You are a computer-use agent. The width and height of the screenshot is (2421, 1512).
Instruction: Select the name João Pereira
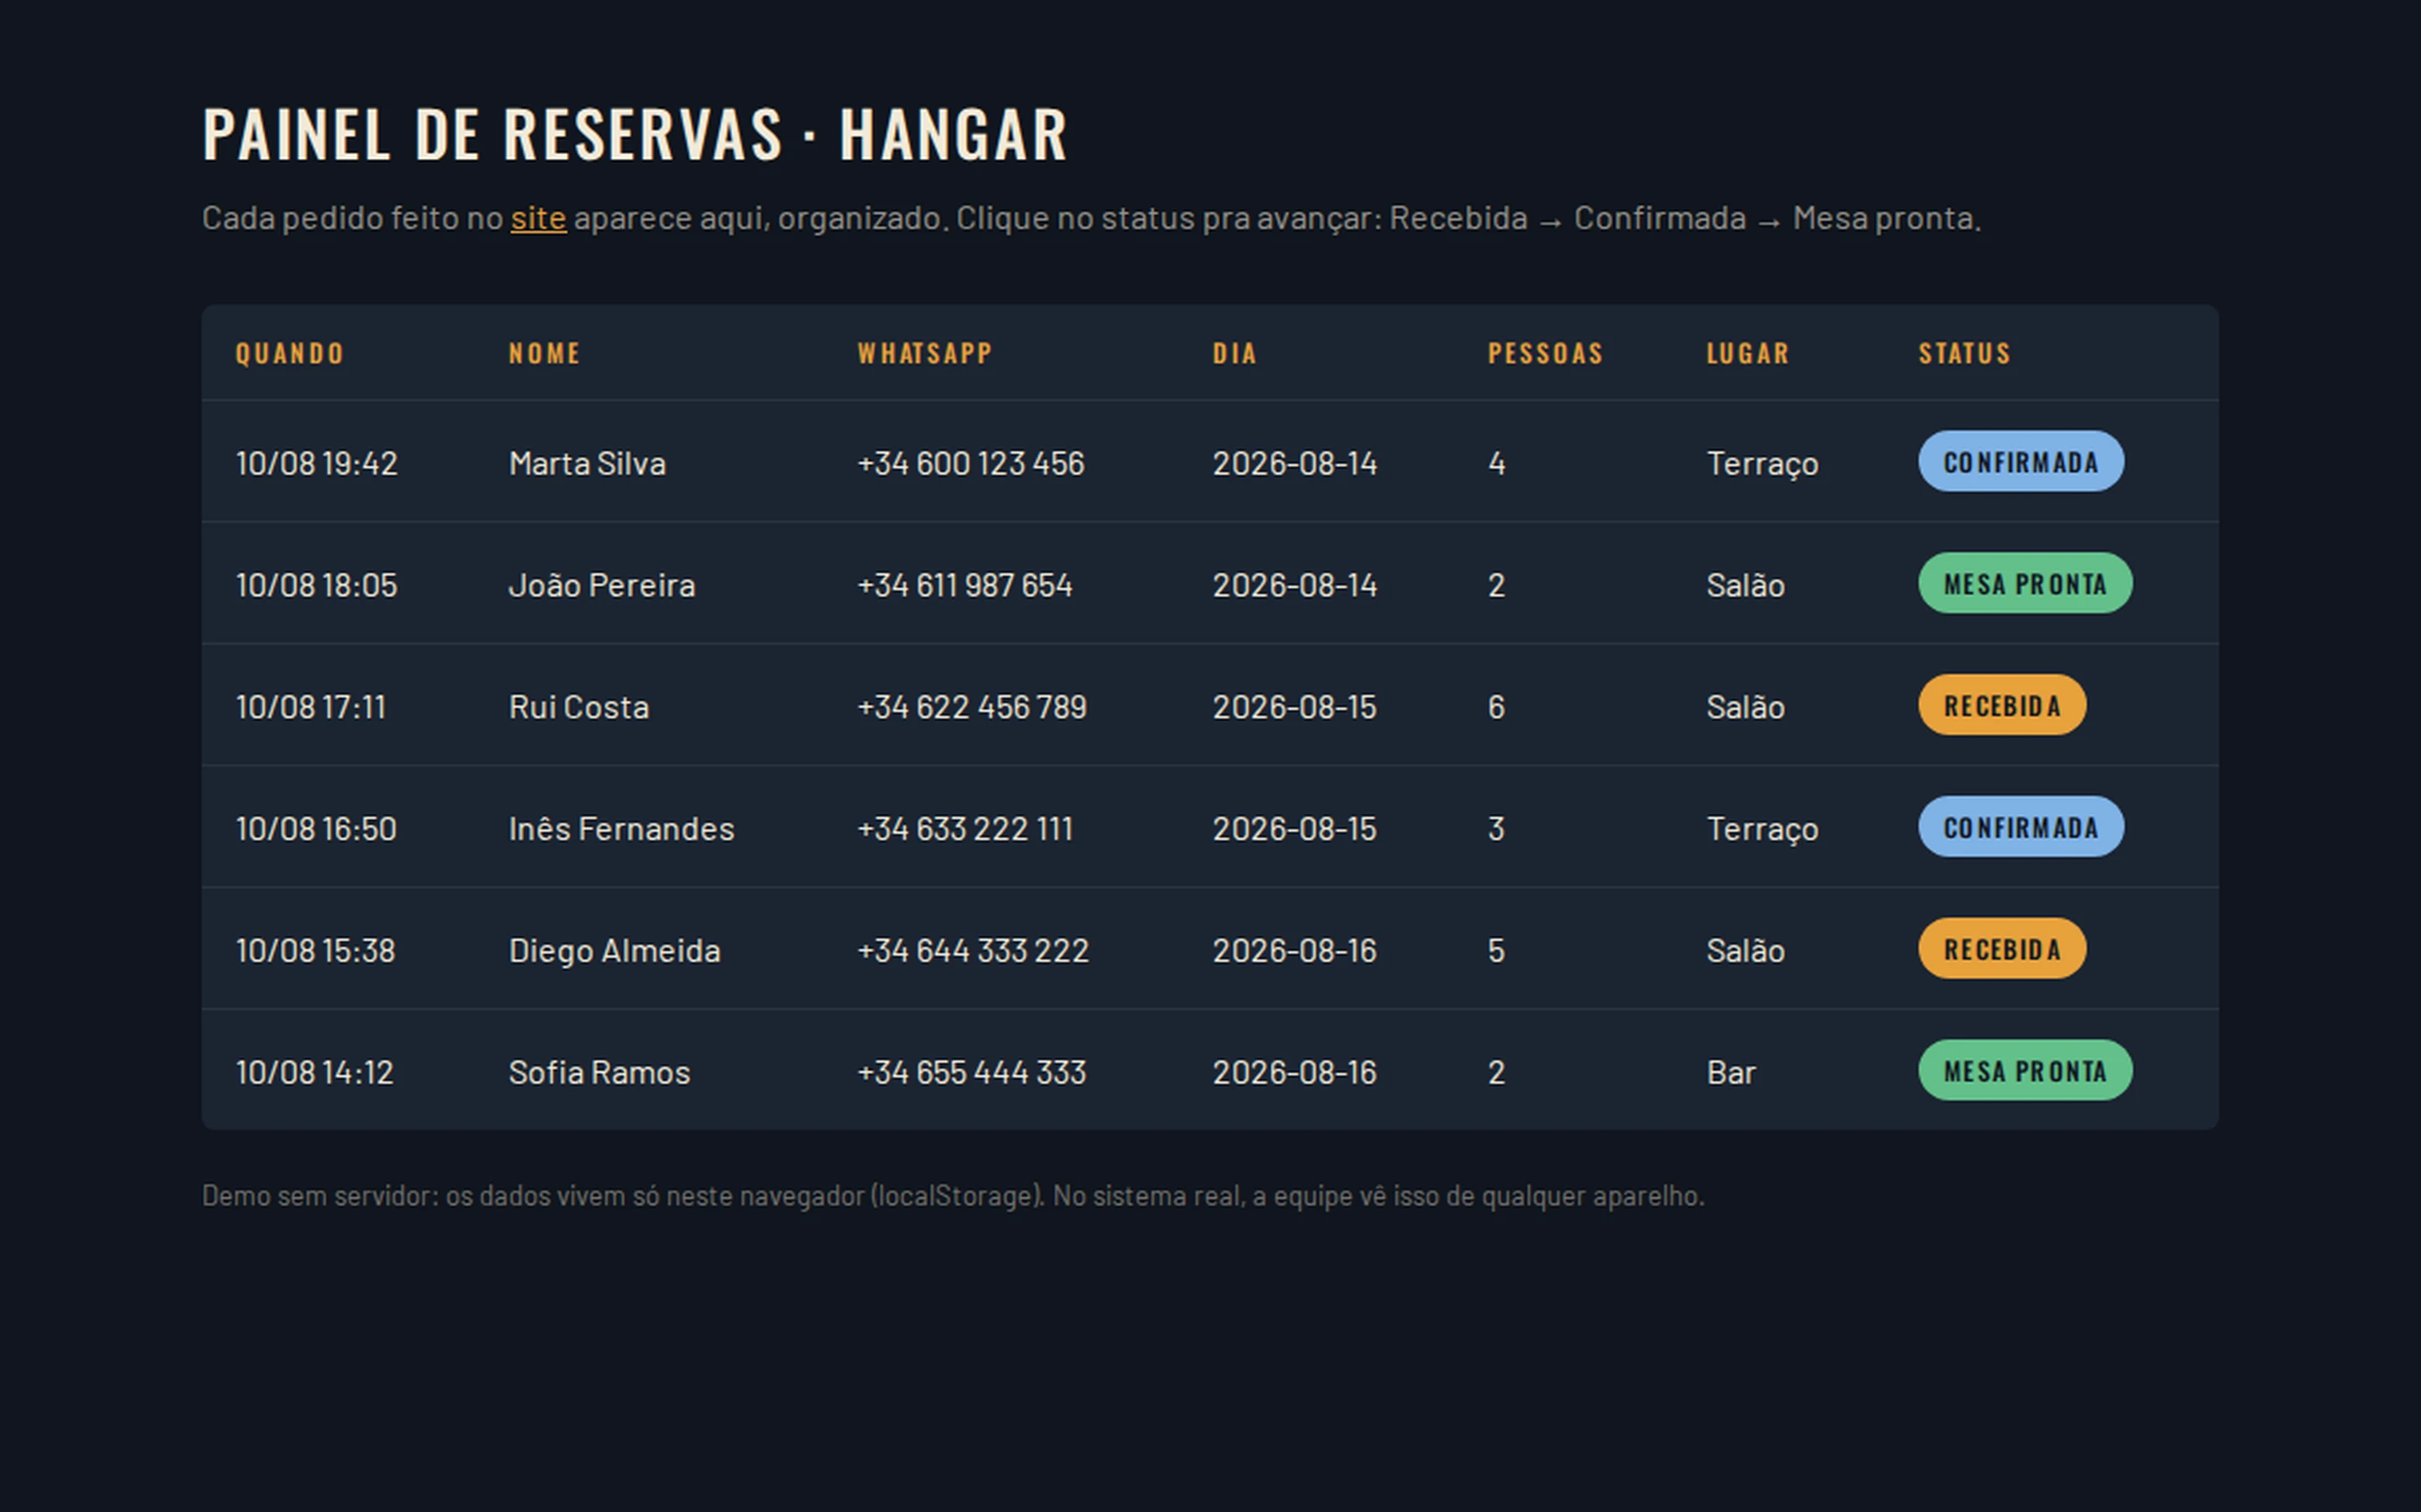pos(601,585)
